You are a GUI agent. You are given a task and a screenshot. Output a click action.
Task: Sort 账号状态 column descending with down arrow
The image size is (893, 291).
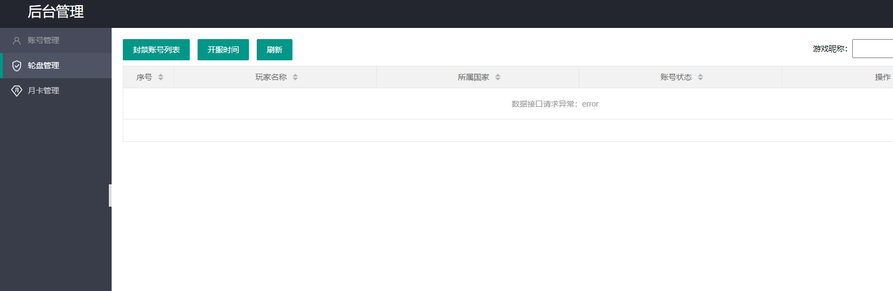coord(700,79)
